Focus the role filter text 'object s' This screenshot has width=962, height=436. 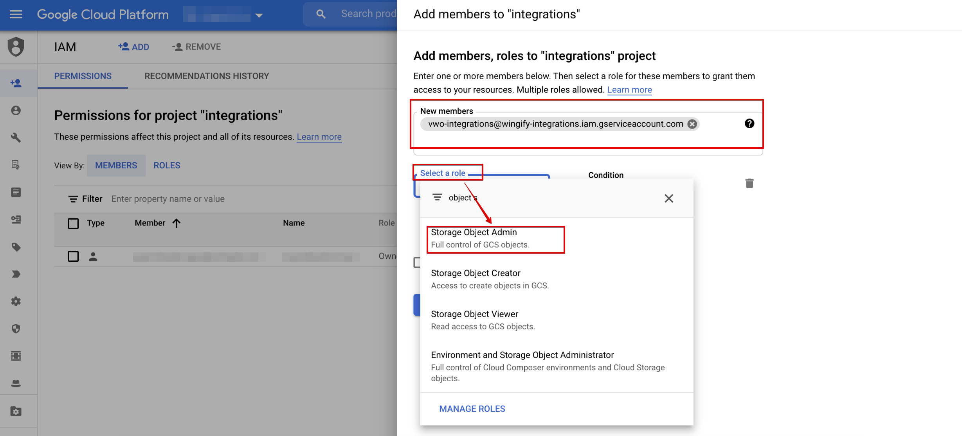[463, 198]
